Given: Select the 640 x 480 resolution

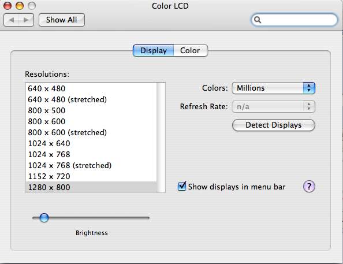Looking at the screenshot, I should 91,88.
